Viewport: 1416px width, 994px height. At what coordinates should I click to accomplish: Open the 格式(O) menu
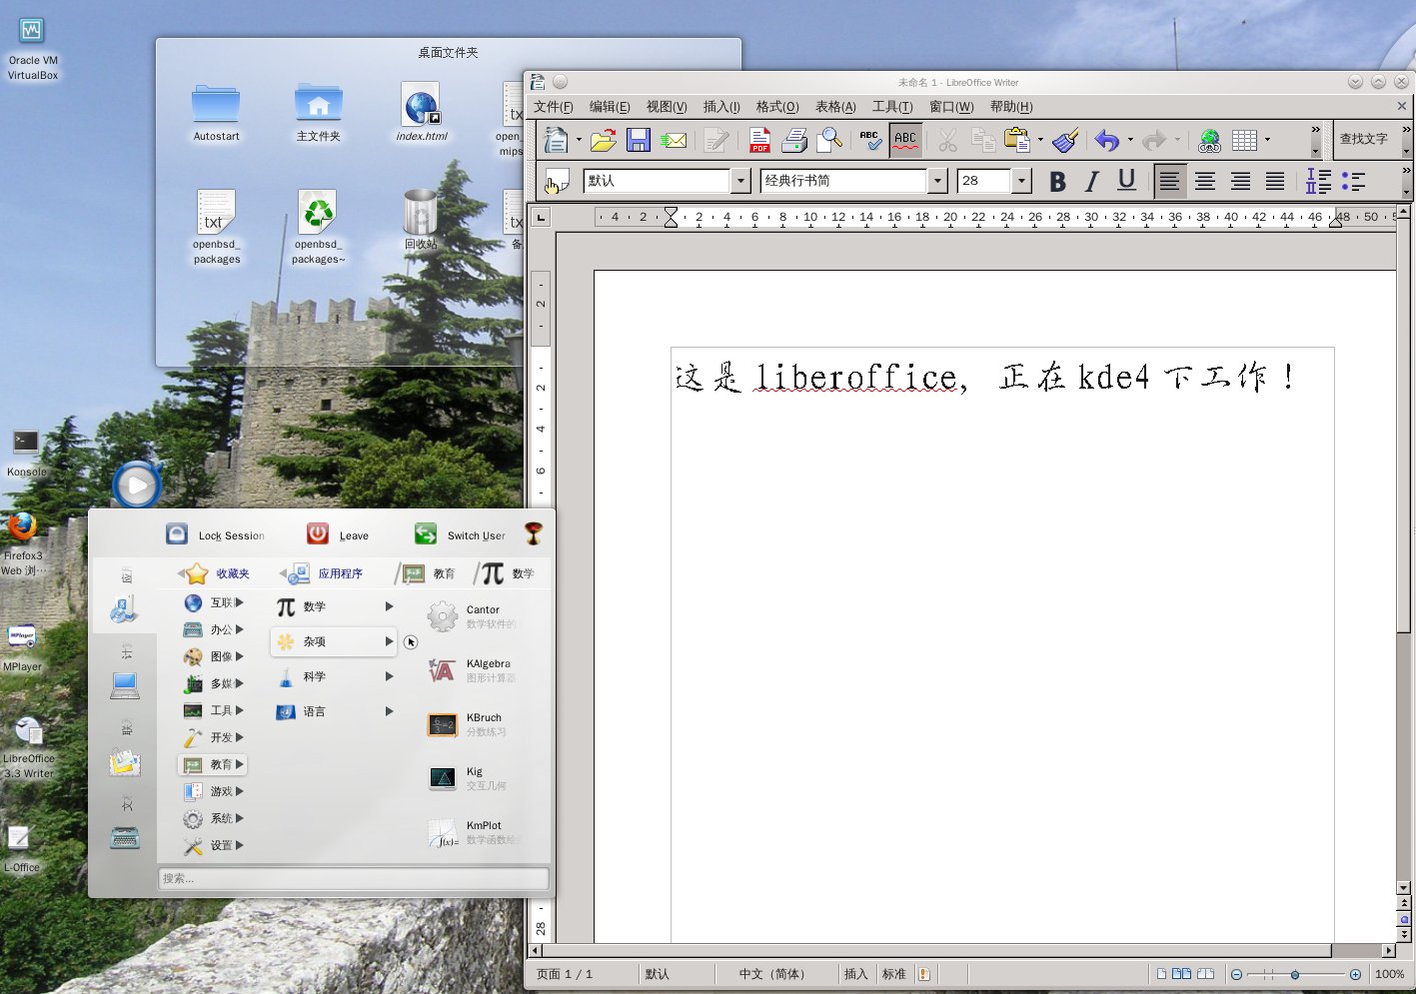point(776,107)
